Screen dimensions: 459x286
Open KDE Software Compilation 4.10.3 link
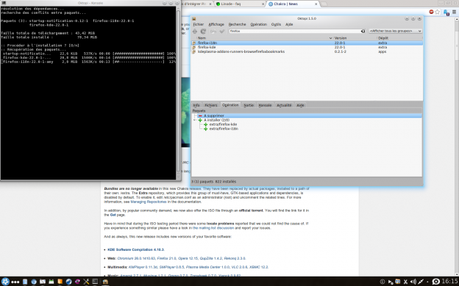[136, 250]
